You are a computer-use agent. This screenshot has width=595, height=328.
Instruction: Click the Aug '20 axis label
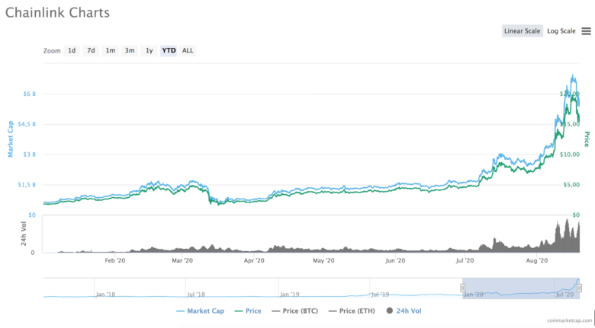(537, 260)
